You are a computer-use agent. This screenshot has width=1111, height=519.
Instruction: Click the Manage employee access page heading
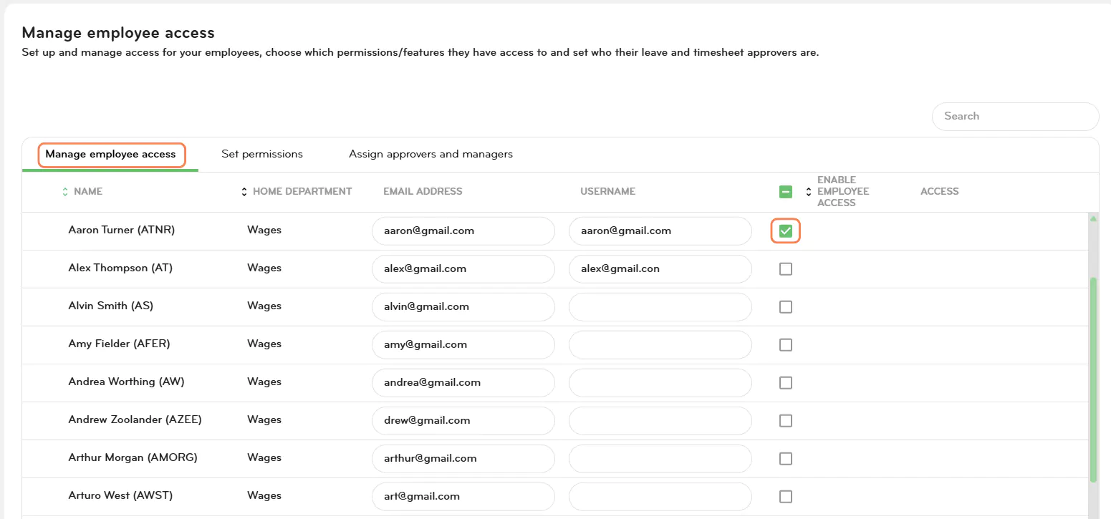coord(118,33)
